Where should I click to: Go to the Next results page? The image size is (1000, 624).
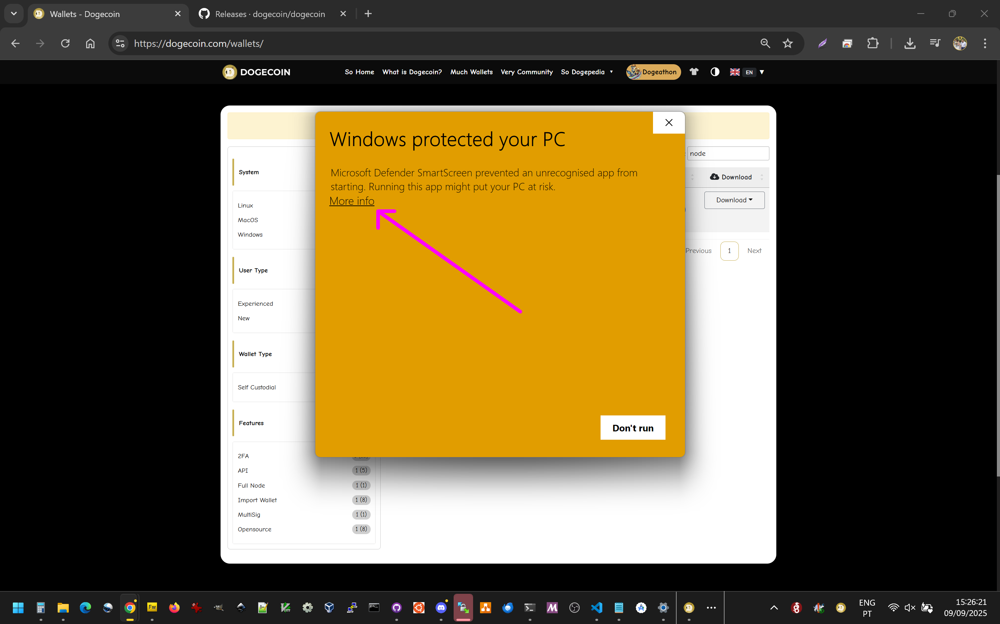(x=754, y=251)
